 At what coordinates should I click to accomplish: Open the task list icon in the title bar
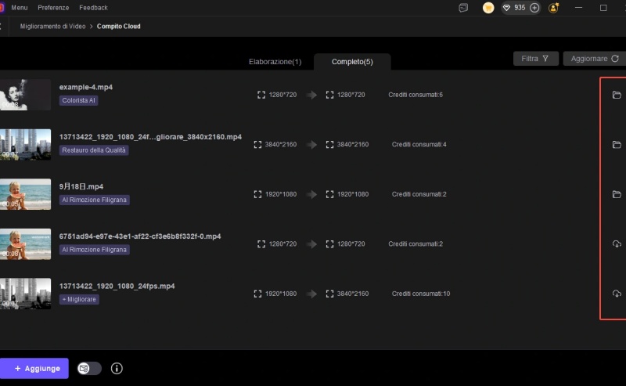(x=463, y=8)
